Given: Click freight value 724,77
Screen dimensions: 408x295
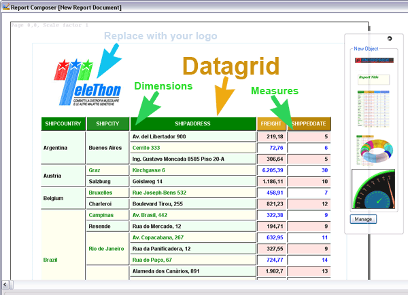Looking at the screenshot, I should point(271,260).
